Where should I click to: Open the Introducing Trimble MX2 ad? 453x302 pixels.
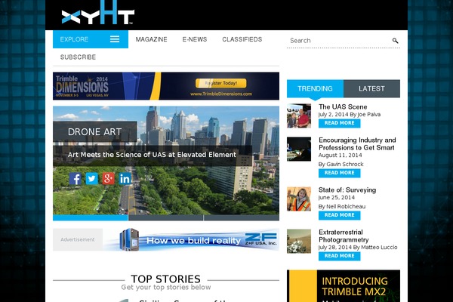(x=344, y=286)
